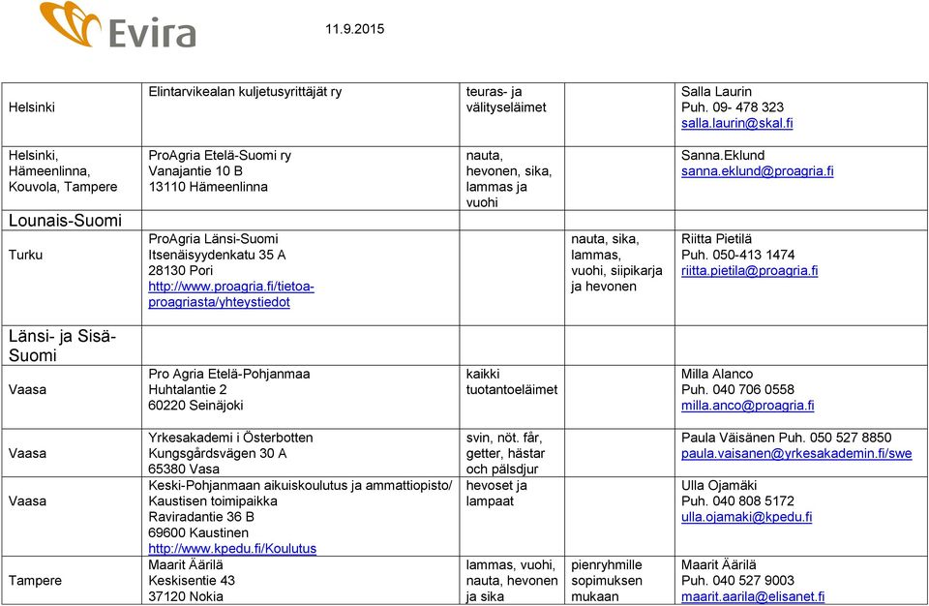Click phone number 'Puh. 09- 478 323'
Image resolution: width=929 pixels, height=606 pixels.
click(x=733, y=107)
